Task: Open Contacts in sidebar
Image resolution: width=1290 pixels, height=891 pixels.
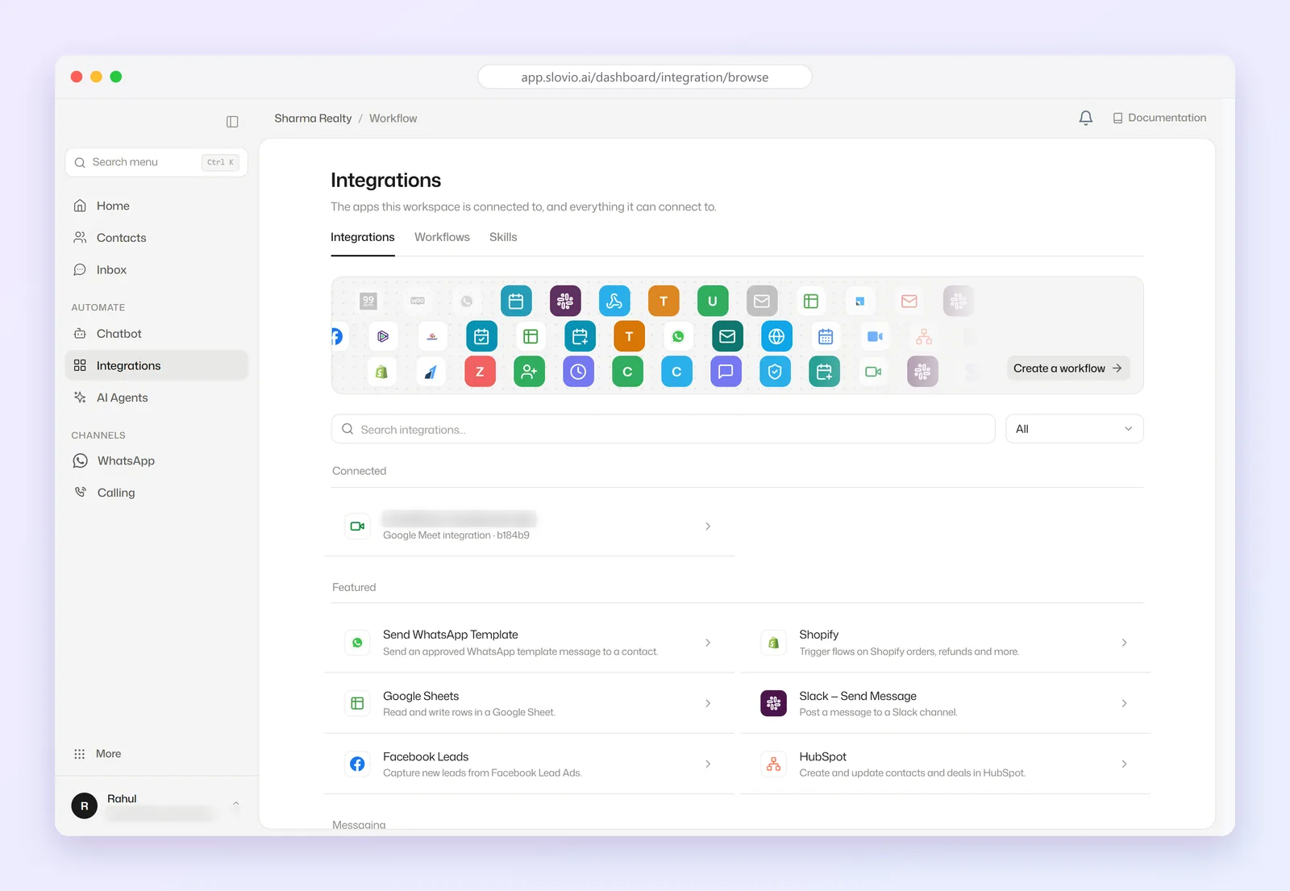Action: (x=156, y=238)
